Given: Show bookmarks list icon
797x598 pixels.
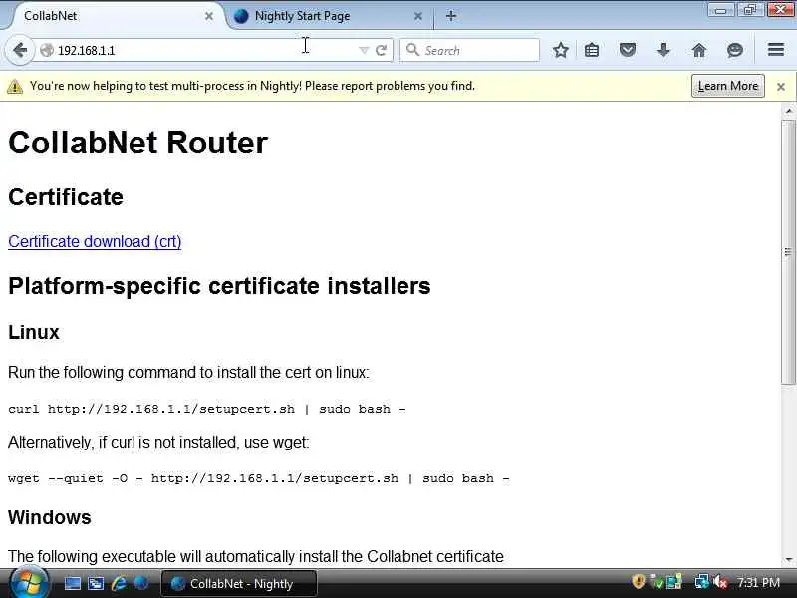Looking at the screenshot, I should pyautogui.click(x=592, y=50).
